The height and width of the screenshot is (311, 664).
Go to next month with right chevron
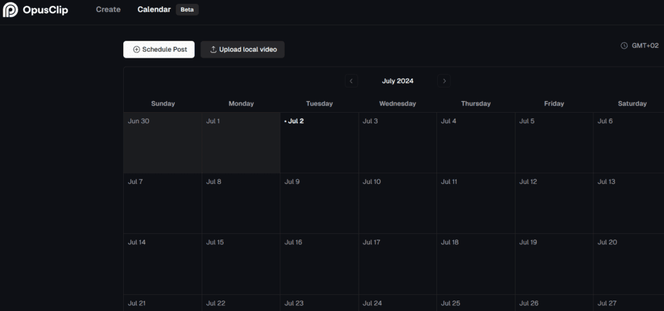(444, 81)
